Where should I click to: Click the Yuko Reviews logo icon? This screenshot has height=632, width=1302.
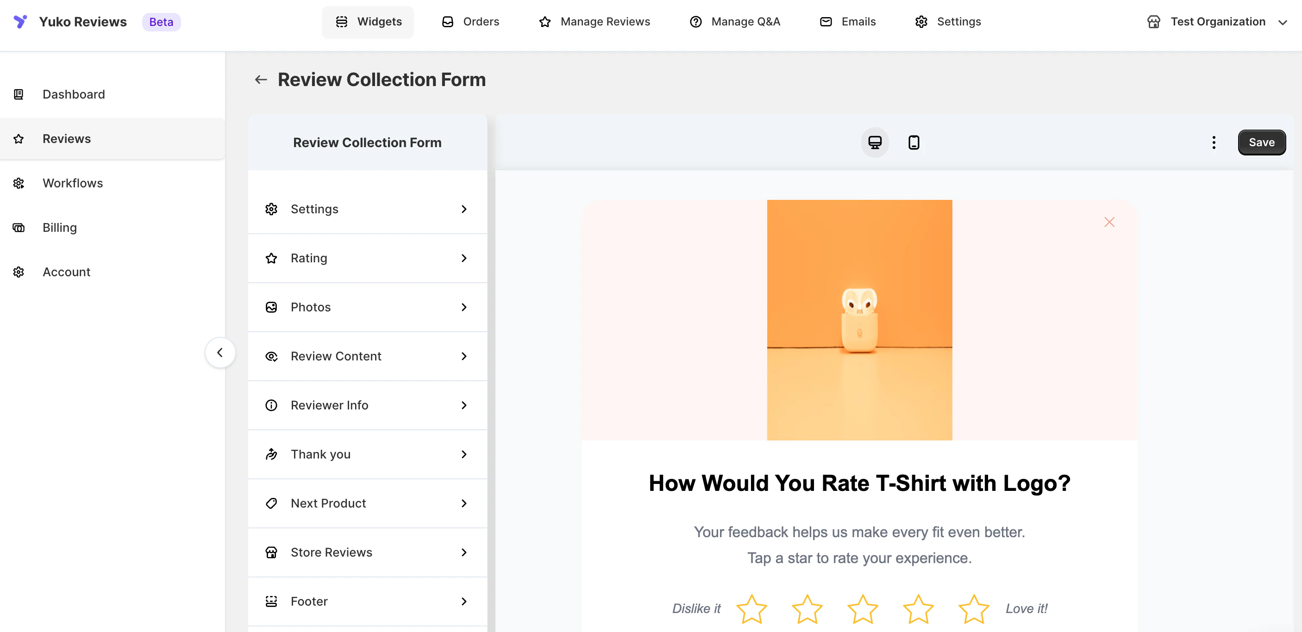click(20, 22)
